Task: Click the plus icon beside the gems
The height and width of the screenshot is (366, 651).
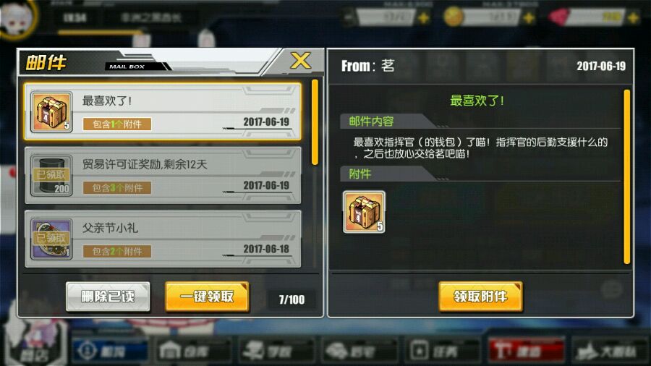Action: tap(633, 18)
